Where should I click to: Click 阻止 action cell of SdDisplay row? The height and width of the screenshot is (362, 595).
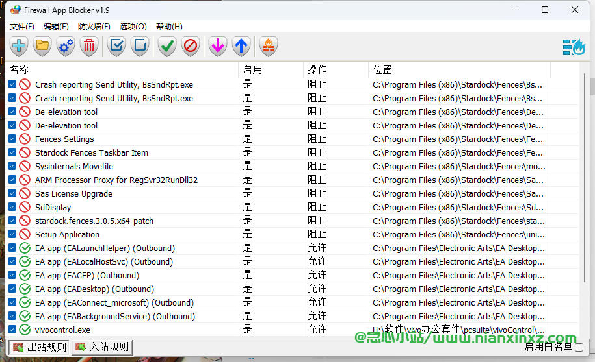317,207
